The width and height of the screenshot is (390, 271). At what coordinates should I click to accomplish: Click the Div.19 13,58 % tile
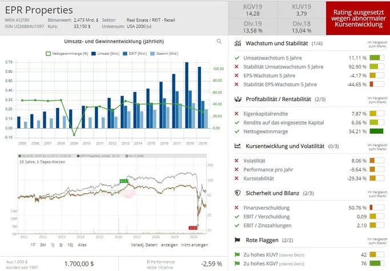252,27
